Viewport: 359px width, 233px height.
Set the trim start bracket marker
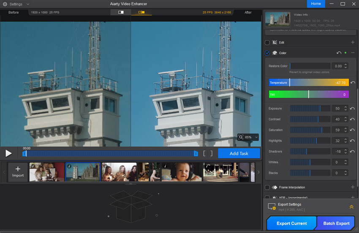[205, 154]
